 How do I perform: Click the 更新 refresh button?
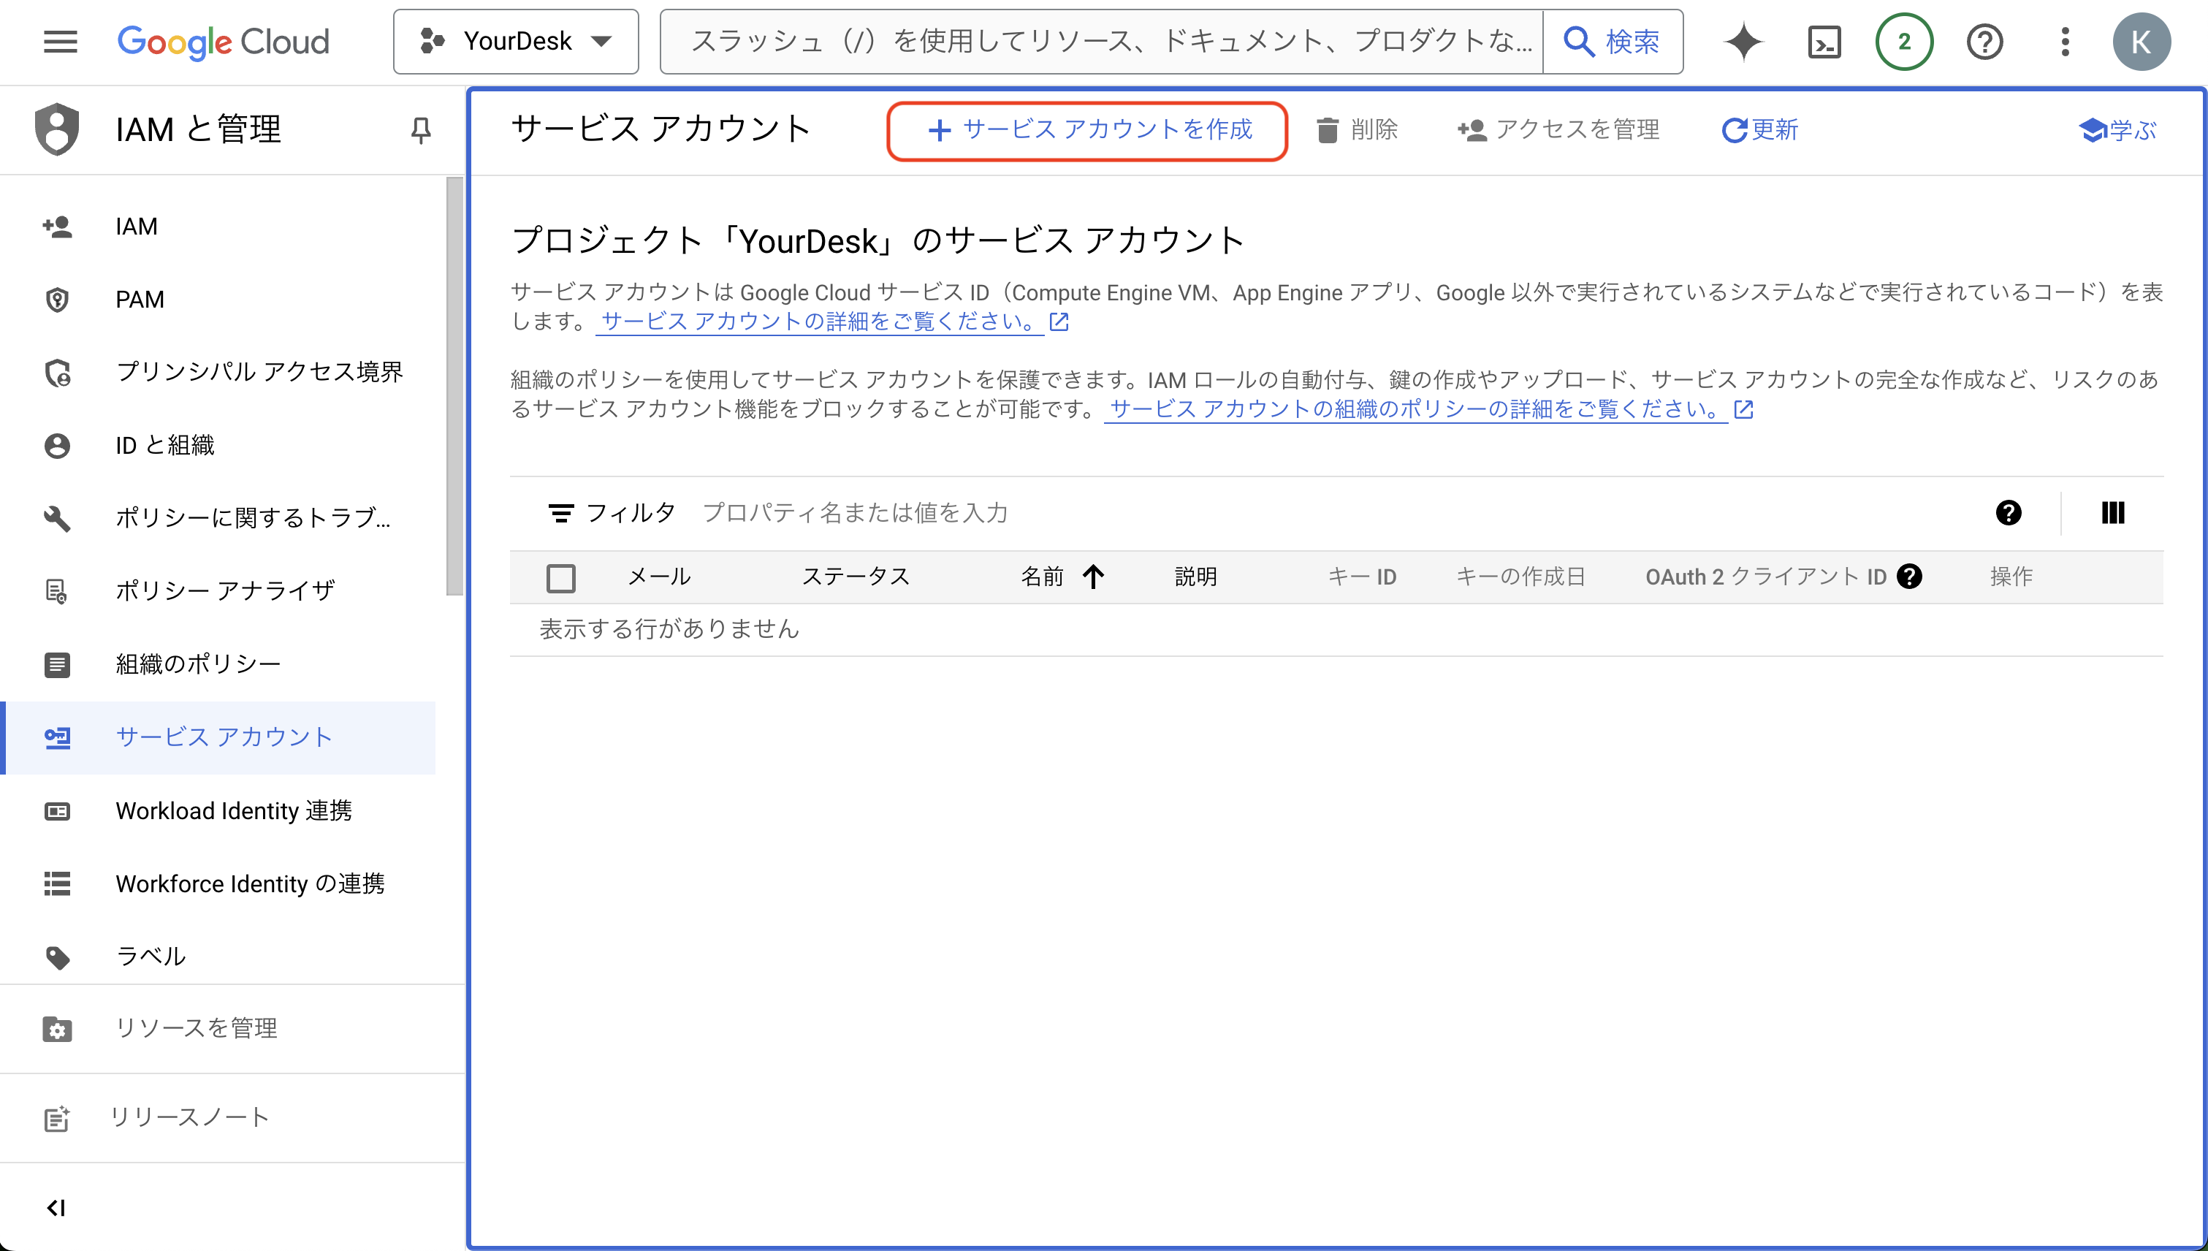click(1759, 130)
